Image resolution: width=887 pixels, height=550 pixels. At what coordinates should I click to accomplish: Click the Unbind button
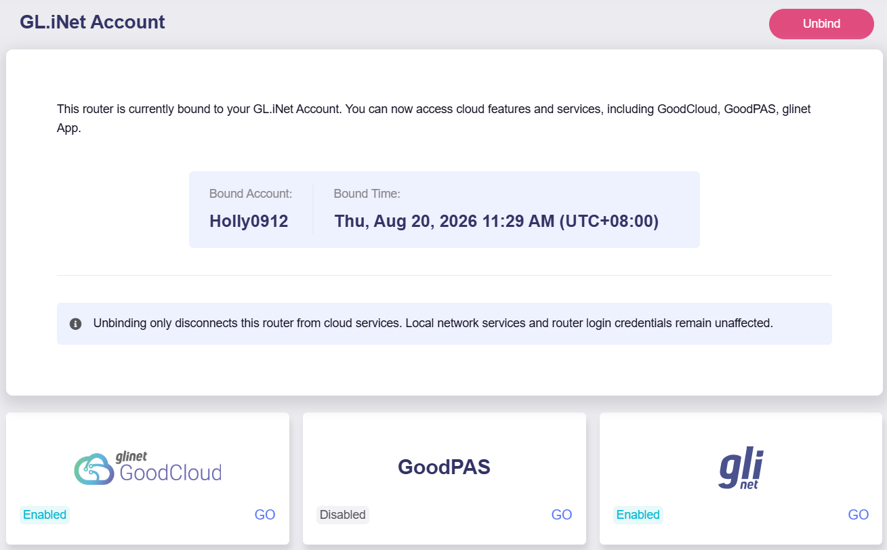[821, 24]
